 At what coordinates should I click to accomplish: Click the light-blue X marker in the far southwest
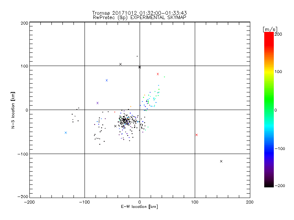click(66, 133)
